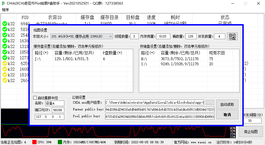
Task: Click the 当前正在绘图: 4 status entry
Action: click(x=13, y=142)
